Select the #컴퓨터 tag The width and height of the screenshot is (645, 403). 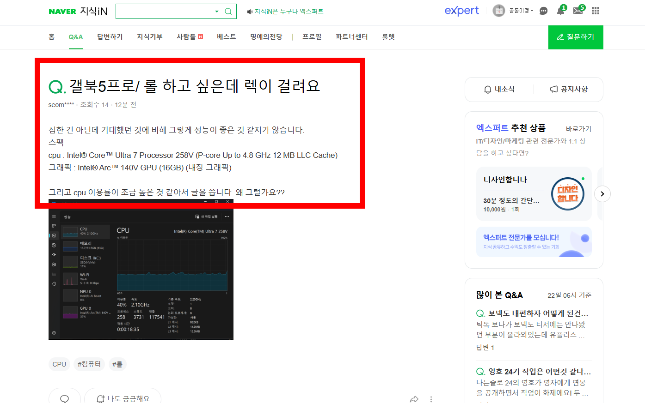(x=89, y=364)
